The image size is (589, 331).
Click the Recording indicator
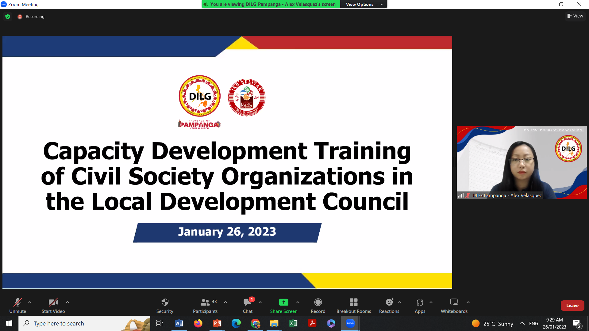(x=31, y=17)
